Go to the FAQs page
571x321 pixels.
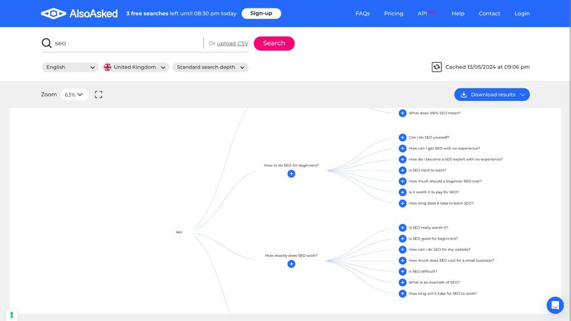tap(363, 14)
